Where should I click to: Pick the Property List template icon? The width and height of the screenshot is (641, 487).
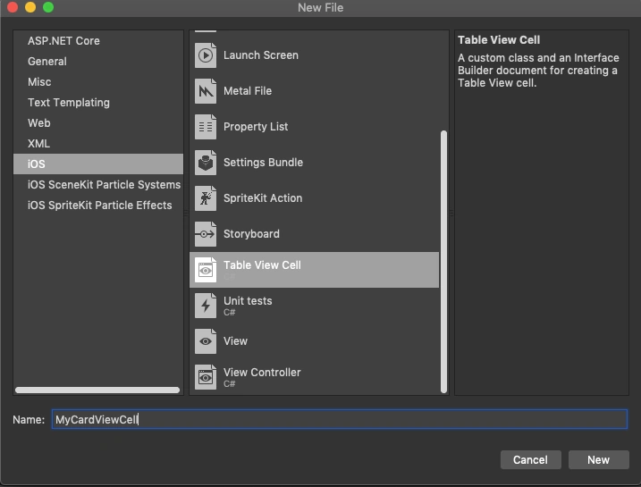[206, 127]
